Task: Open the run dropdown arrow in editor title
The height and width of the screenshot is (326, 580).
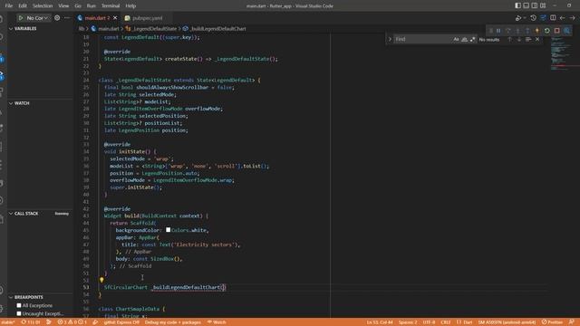Action: click(525, 18)
